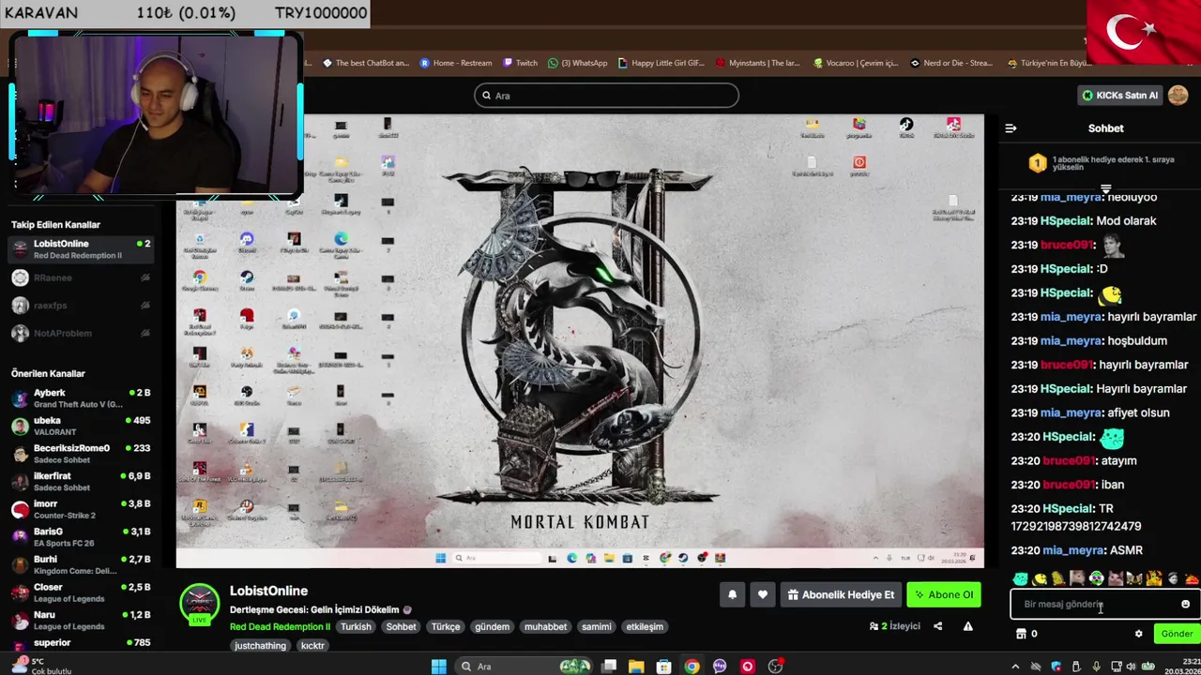Viewport: 1201px width, 675px height.
Task: Open the Happy Little Girl GIF bookmark
Action: 661,63
